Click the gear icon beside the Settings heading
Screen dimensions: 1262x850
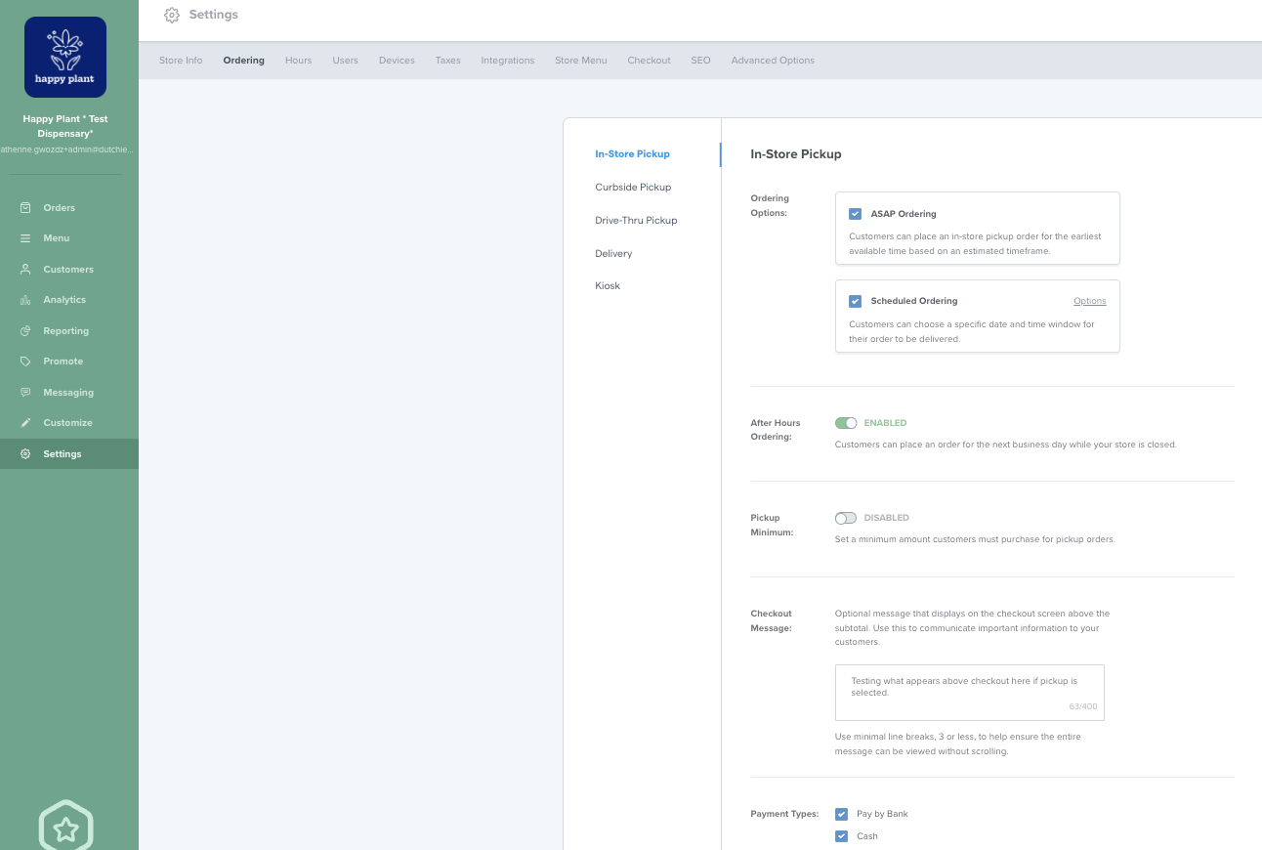pos(172,15)
